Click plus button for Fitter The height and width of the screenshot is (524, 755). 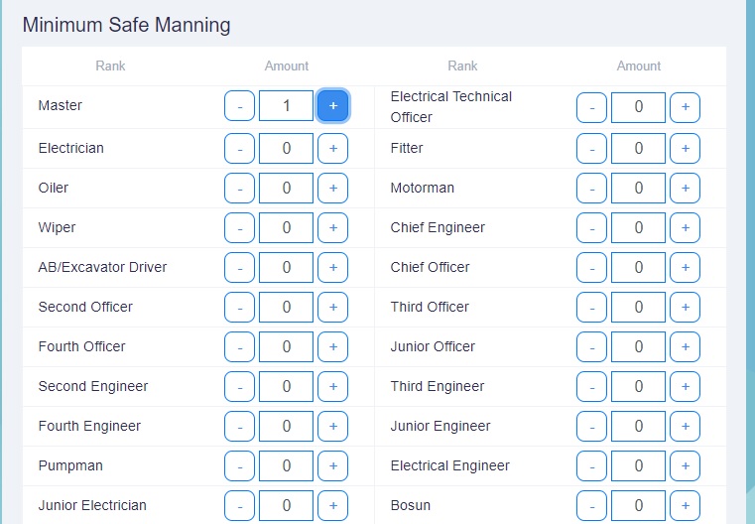pos(685,148)
